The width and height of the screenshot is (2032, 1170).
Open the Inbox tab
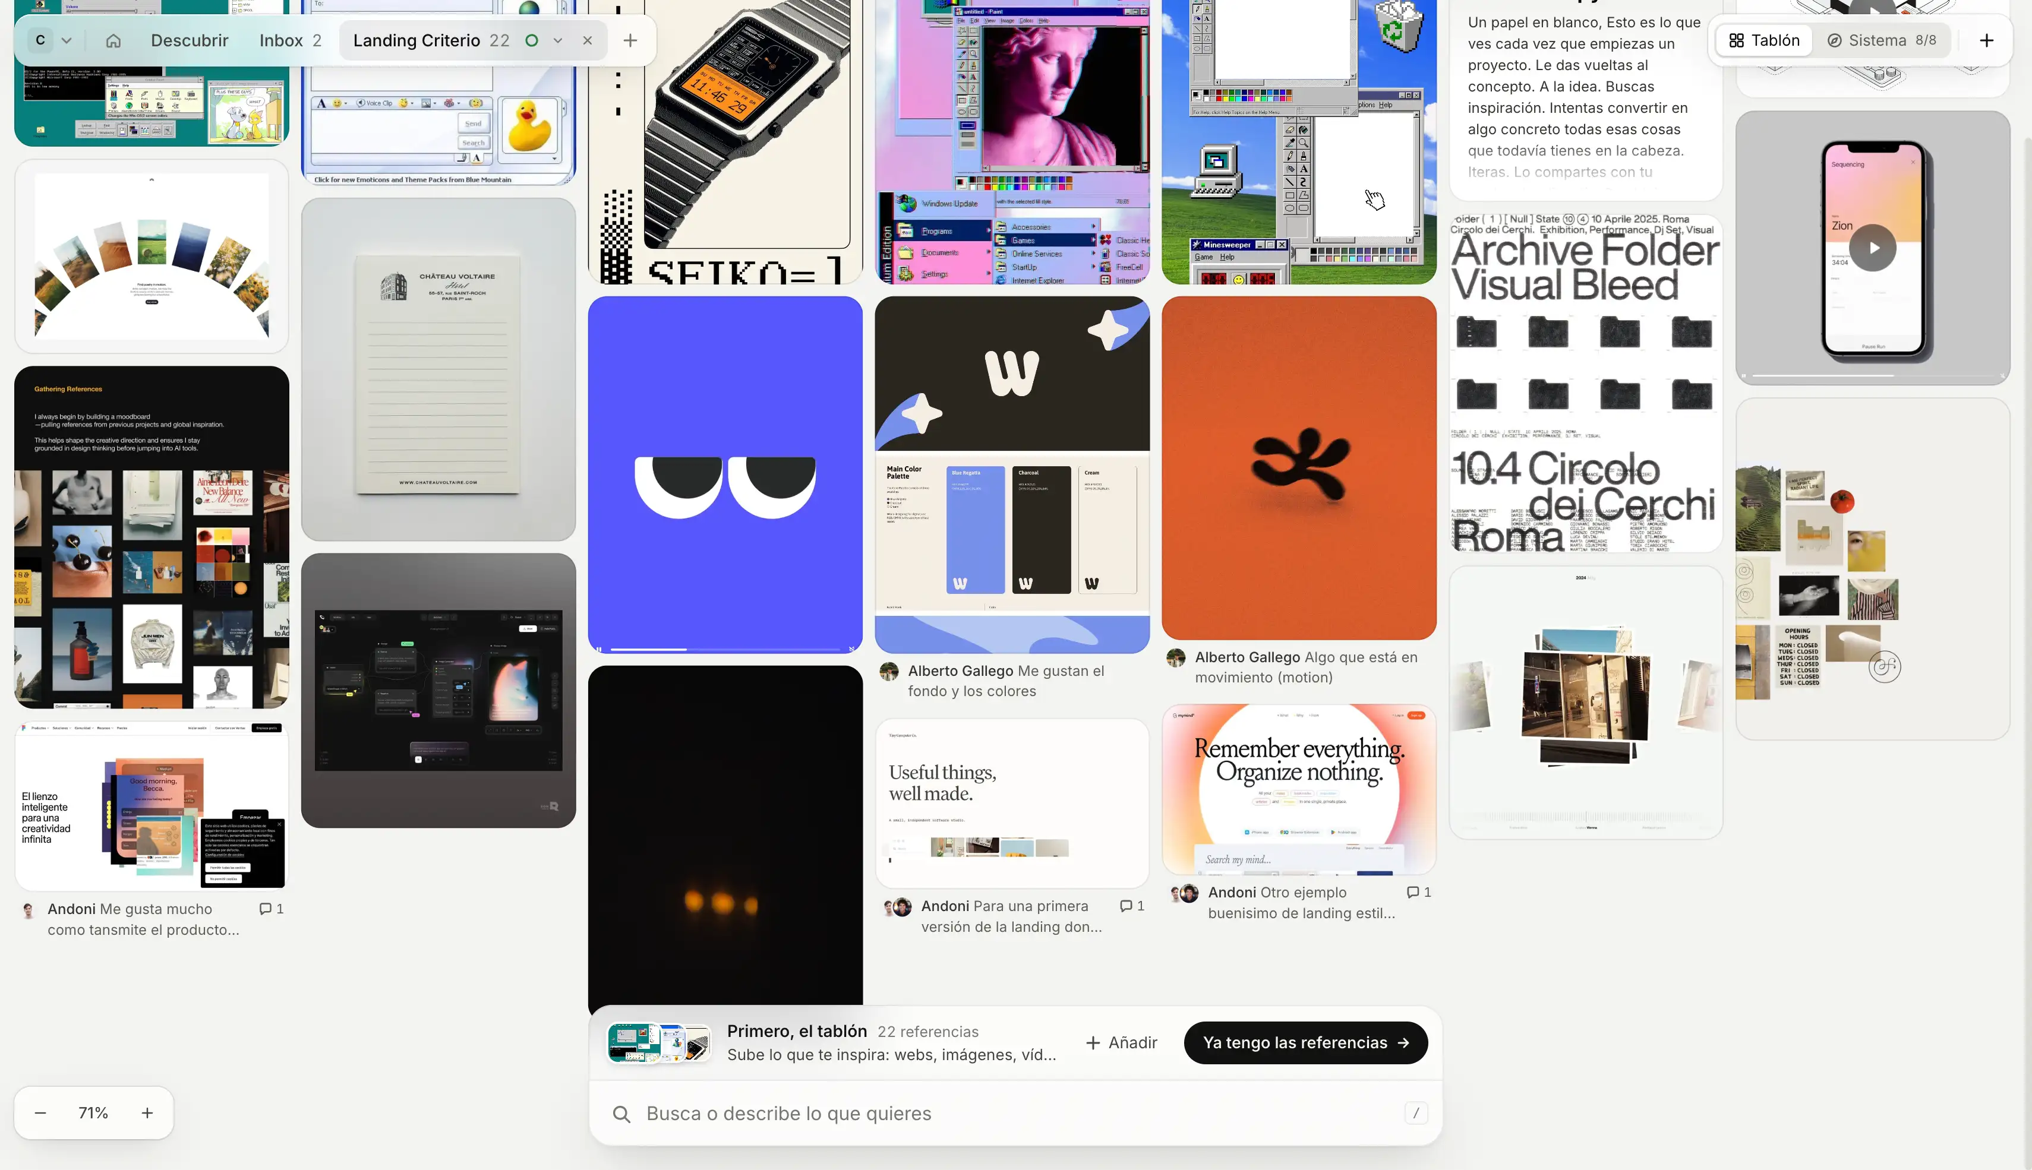(x=290, y=40)
